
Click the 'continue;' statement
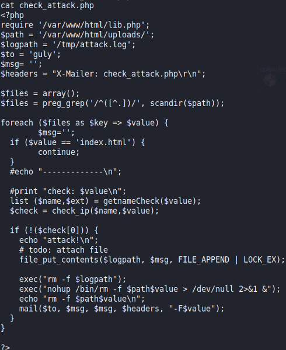(58, 152)
